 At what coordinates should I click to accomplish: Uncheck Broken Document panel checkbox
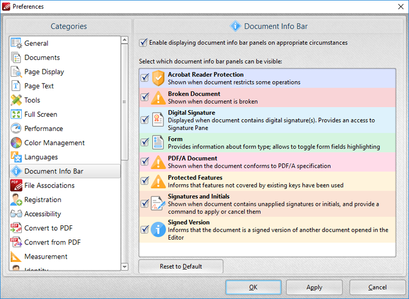pos(145,97)
